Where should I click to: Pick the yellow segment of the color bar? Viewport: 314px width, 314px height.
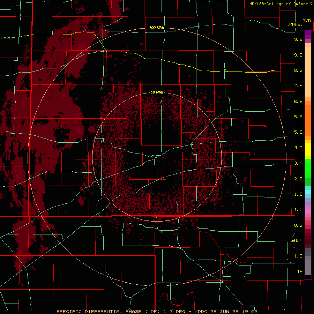[308, 149]
